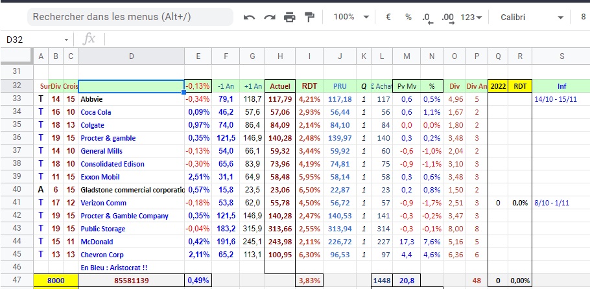The height and width of the screenshot is (289, 590).
Task: Click the Verizon Comm cell
Action: [132, 203]
